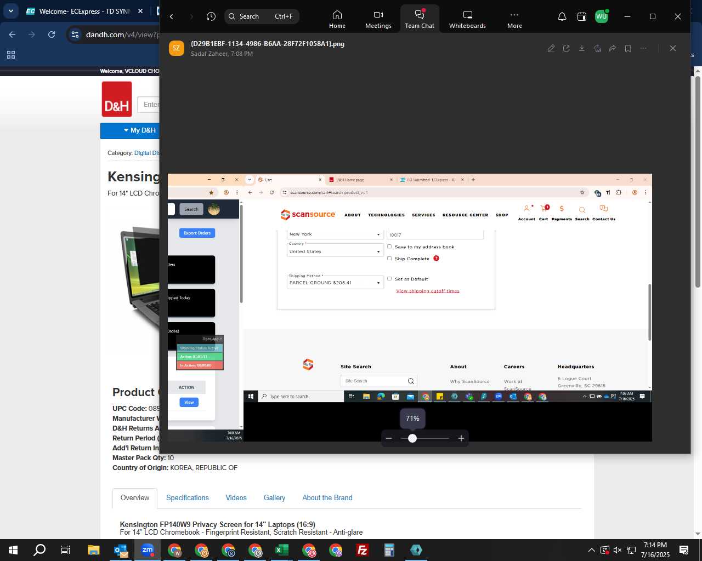Zoom out with the minus button

pyautogui.click(x=389, y=438)
